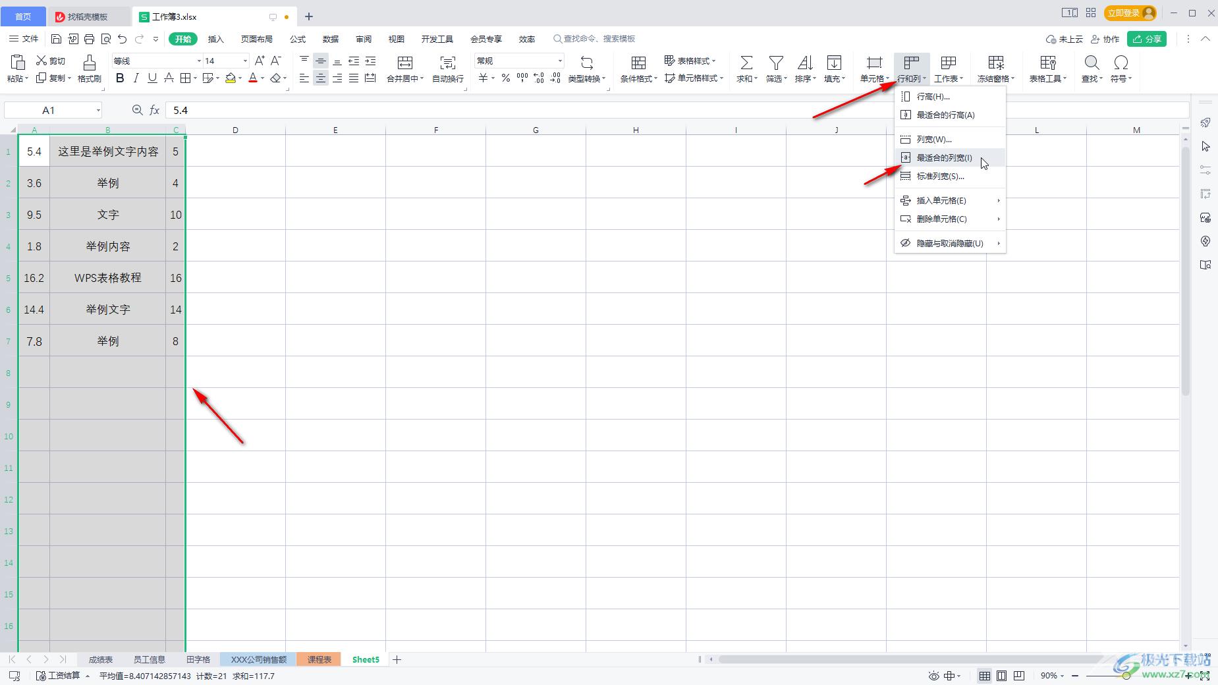The width and height of the screenshot is (1218, 685).
Task: Open font name dropdown
Action: click(x=199, y=61)
